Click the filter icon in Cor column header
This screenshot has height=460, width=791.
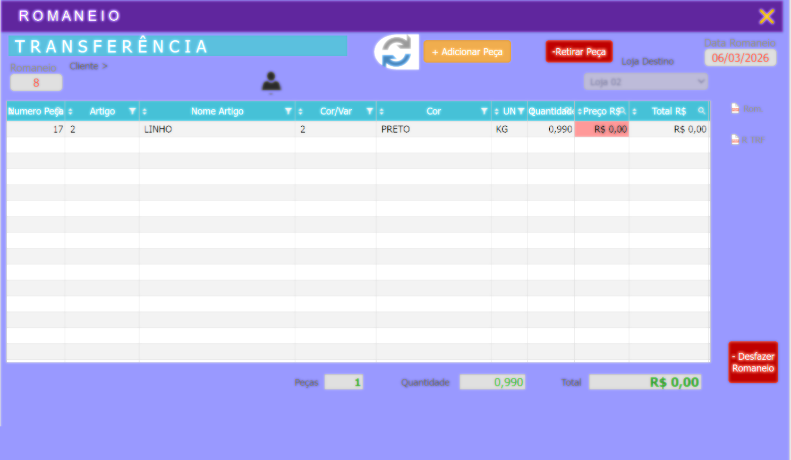coord(484,111)
